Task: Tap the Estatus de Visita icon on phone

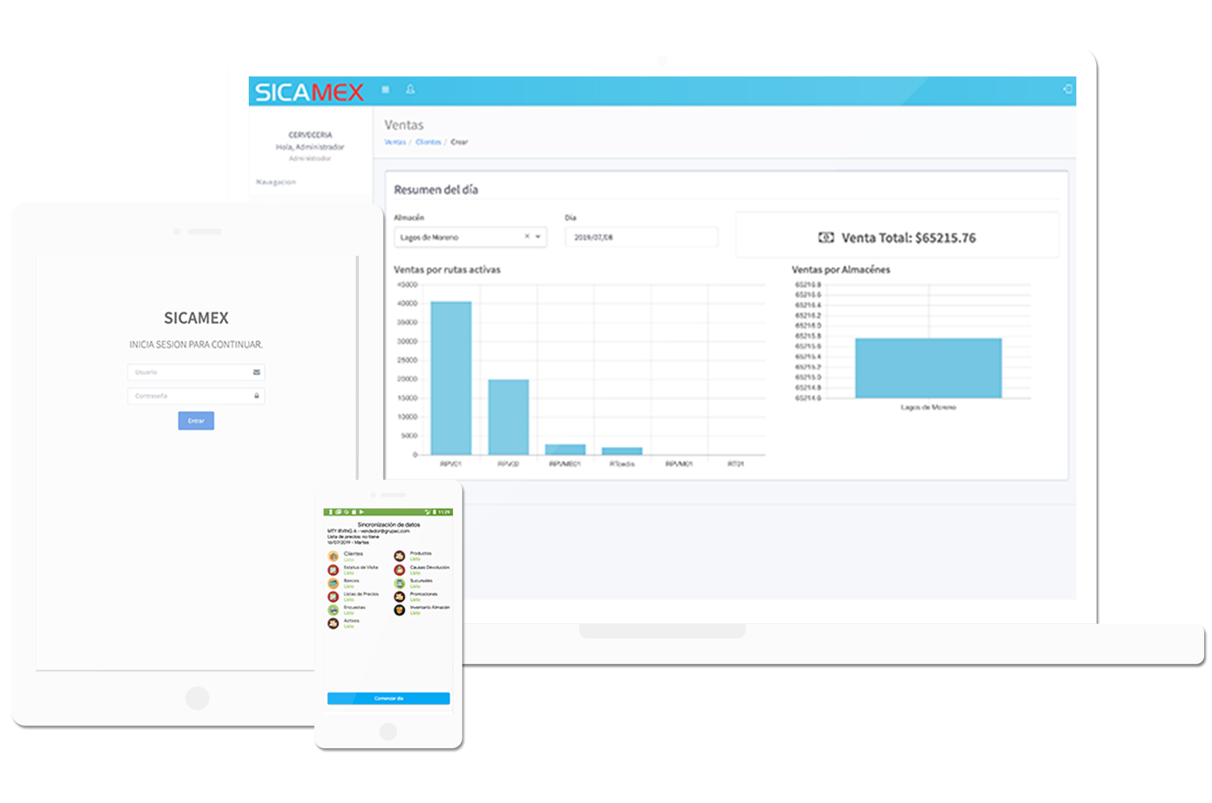Action: 333,570
